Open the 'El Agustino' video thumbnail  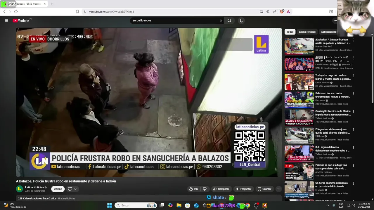pos(299,136)
